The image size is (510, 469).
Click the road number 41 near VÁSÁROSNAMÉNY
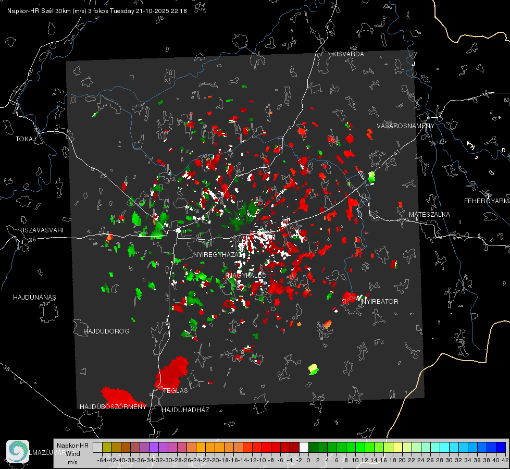(396, 152)
